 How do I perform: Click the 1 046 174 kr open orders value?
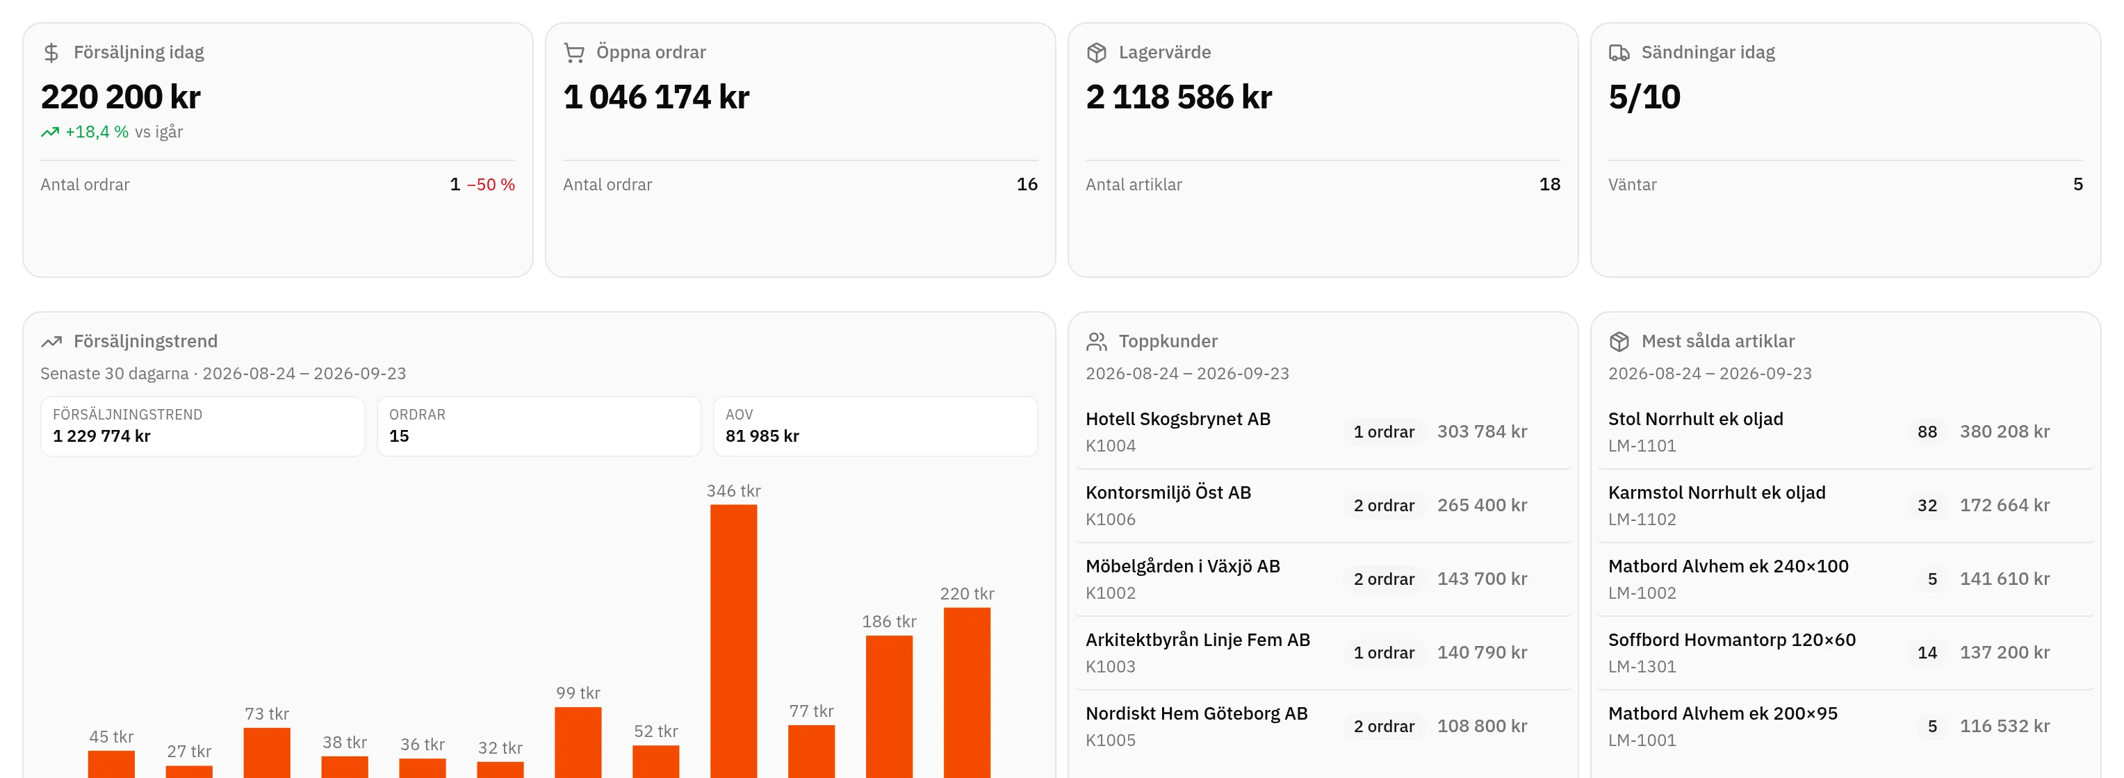click(656, 97)
